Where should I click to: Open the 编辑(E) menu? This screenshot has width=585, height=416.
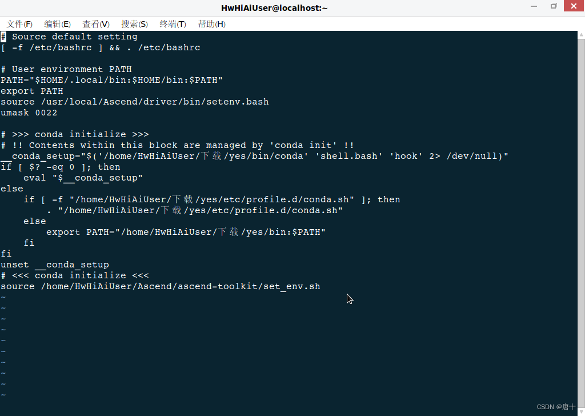[x=57, y=24]
